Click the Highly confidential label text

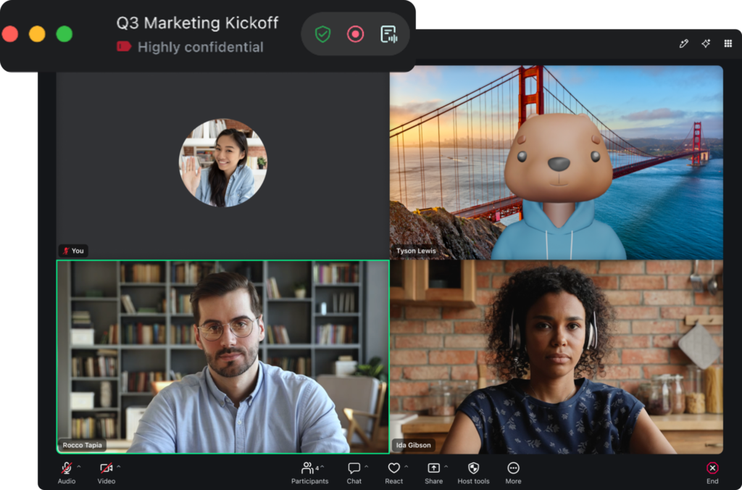[x=200, y=47]
